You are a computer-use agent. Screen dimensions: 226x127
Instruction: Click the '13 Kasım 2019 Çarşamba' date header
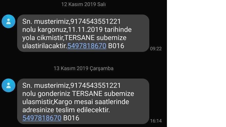click(x=83, y=68)
